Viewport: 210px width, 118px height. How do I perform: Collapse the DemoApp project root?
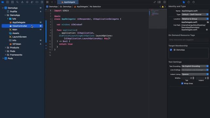[x=3, y=8]
